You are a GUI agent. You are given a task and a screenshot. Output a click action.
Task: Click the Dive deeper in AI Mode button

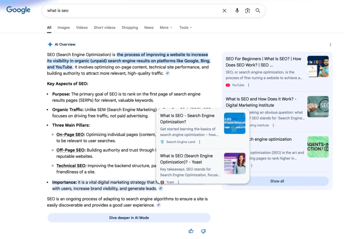pyautogui.click(x=129, y=218)
